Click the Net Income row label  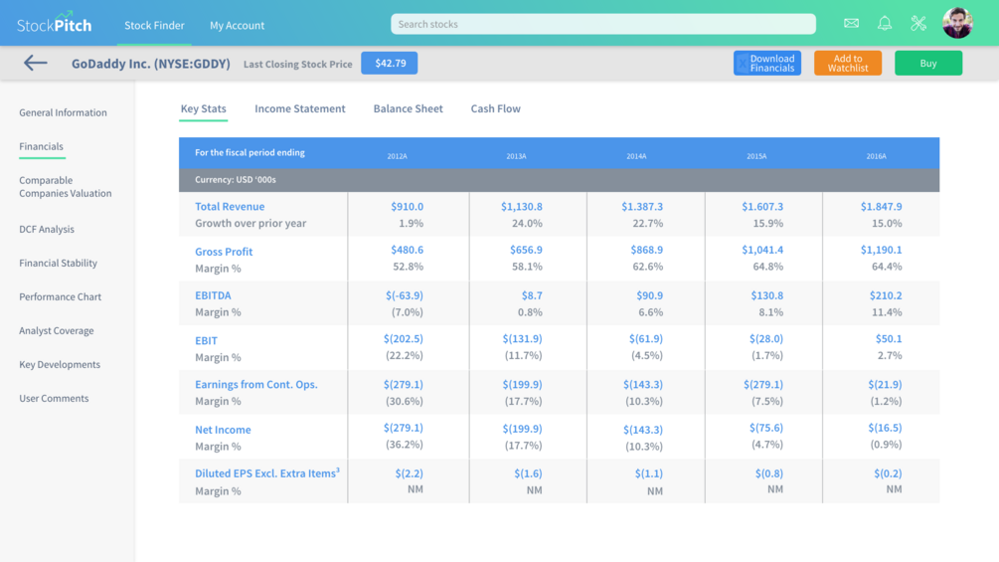coord(223,430)
